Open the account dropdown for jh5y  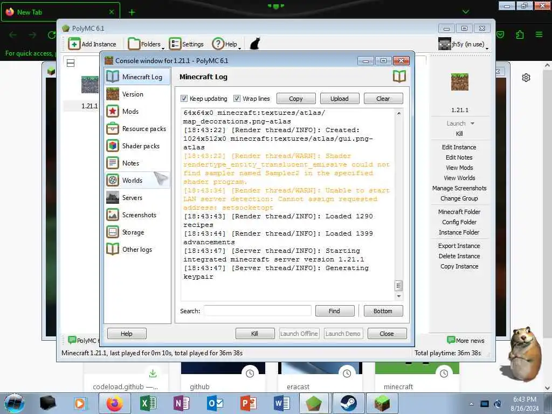point(463,44)
